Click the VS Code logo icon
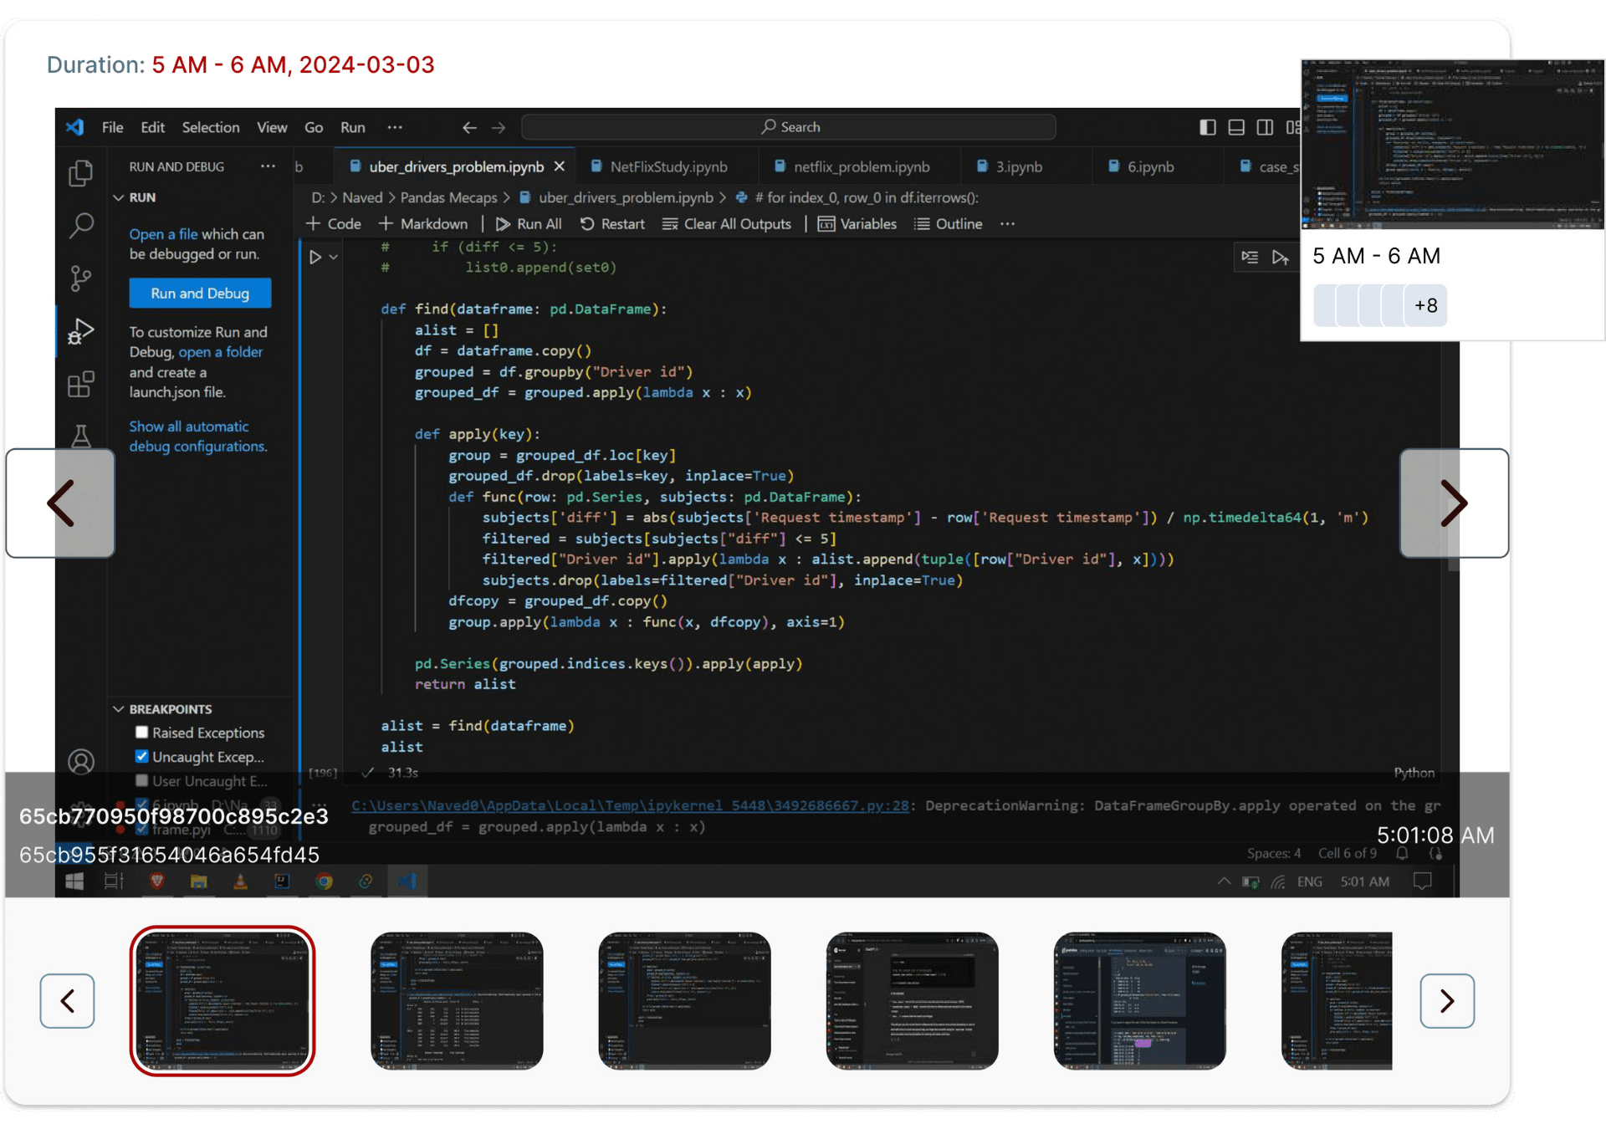This screenshot has width=1606, height=1129. (75, 127)
